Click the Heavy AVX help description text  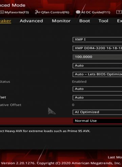[x=45, y=131]
